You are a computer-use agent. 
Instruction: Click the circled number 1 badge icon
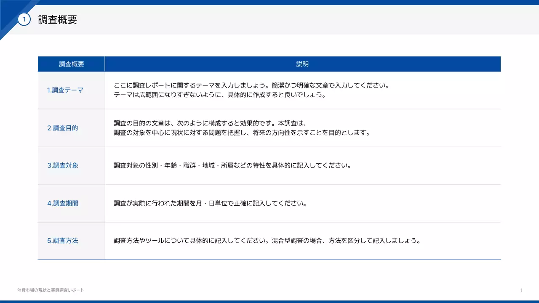[25, 19]
